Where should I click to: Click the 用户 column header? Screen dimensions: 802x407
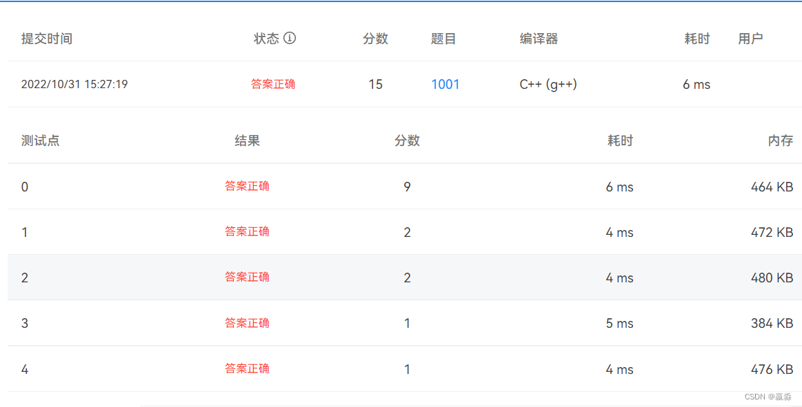752,39
